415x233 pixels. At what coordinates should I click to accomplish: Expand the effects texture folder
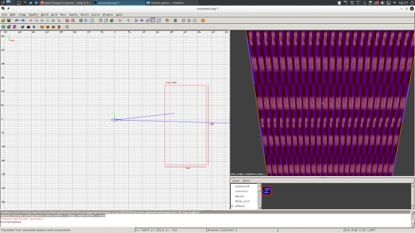(x=232, y=206)
